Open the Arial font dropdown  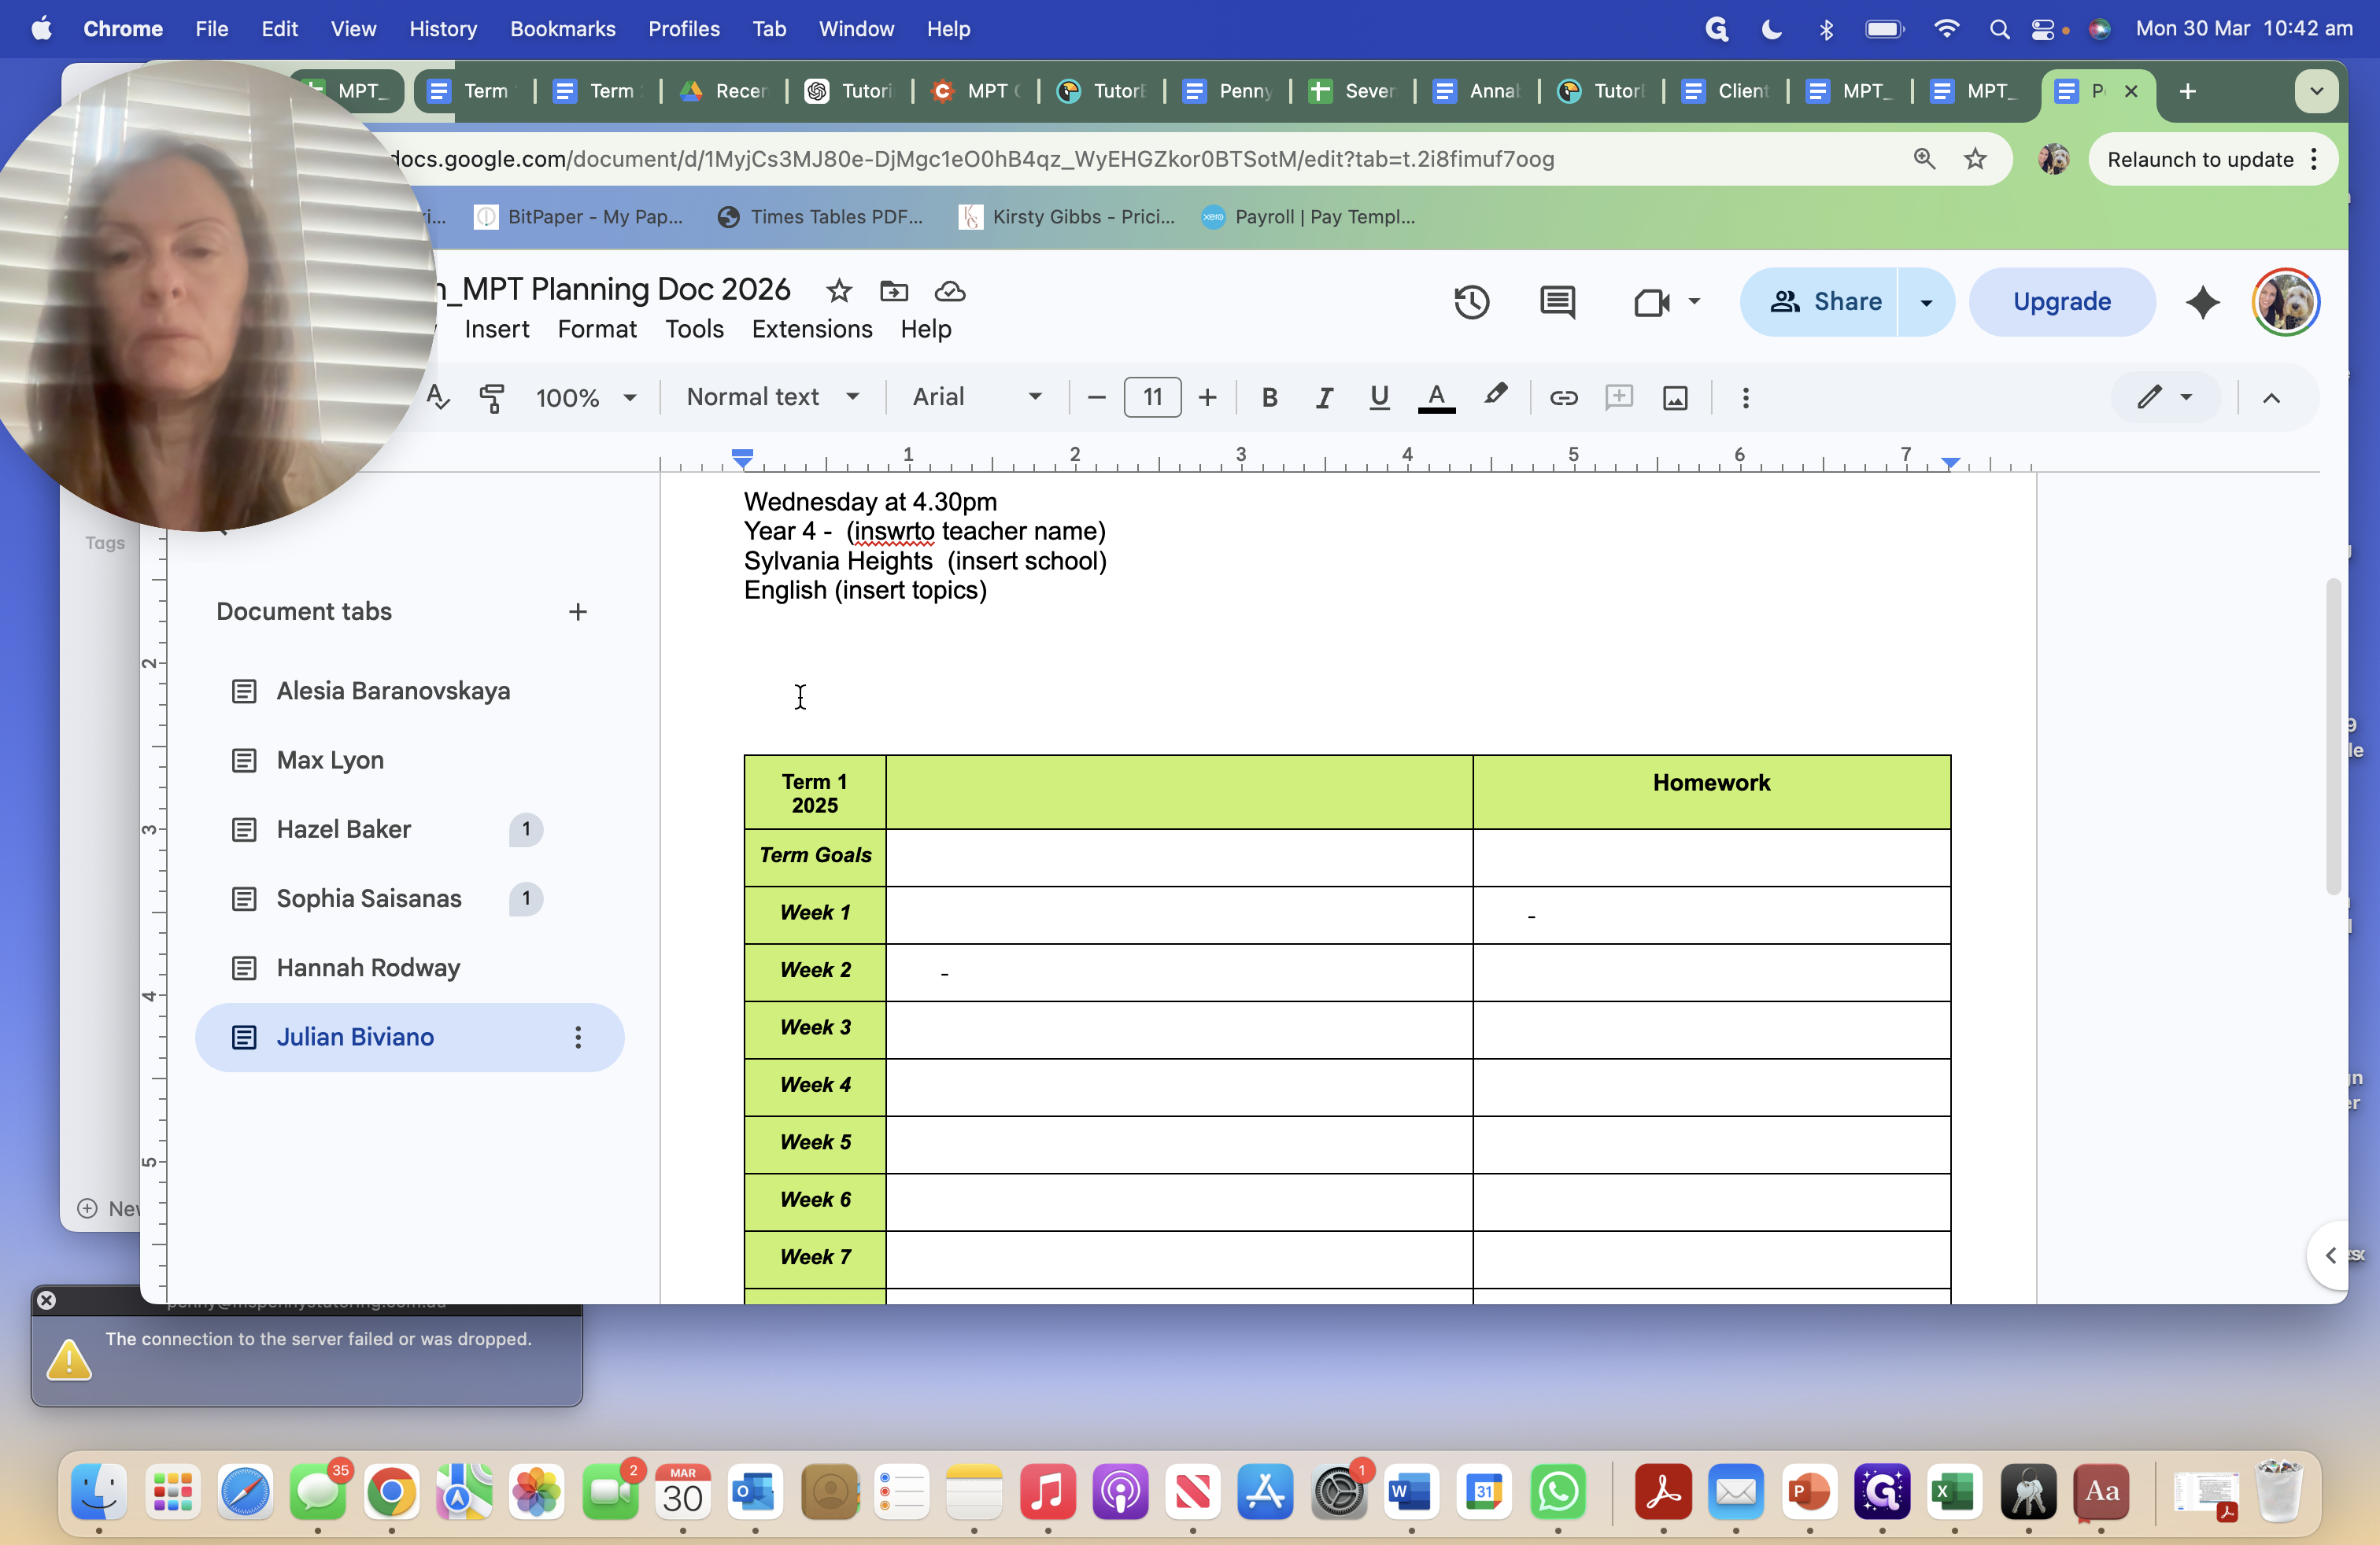pyautogui.click(x=977, y=398)
